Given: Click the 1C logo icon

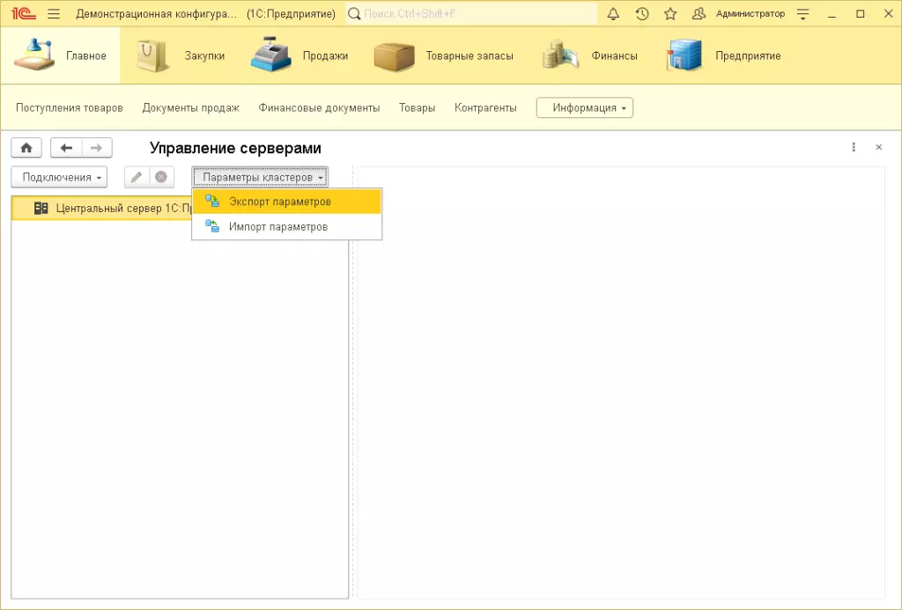Looking at the screenshot, I should pyautogui.click(x=24, y=13).
